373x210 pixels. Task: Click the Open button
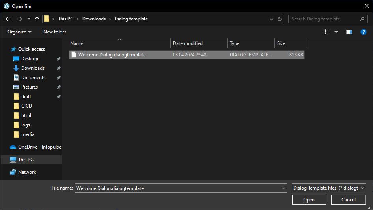309,200
